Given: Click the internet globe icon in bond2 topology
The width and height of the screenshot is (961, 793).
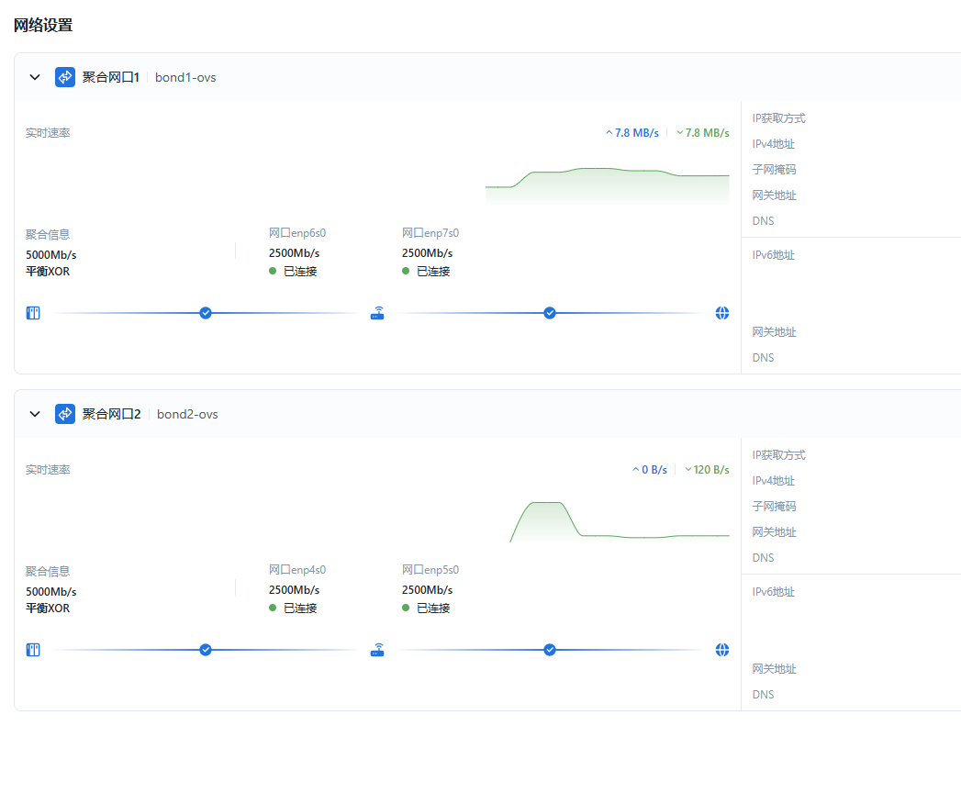Looking at the screenshot, I should (x=722, y=650).
